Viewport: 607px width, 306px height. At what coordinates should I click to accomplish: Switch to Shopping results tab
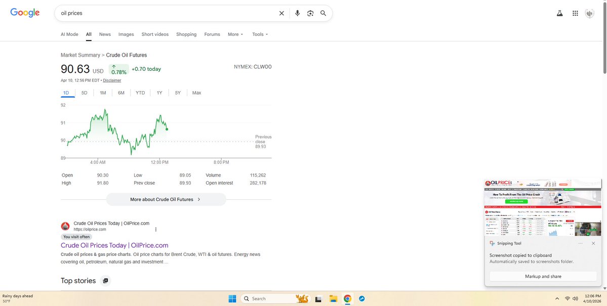pyautogui.click(x=186, y=34)
